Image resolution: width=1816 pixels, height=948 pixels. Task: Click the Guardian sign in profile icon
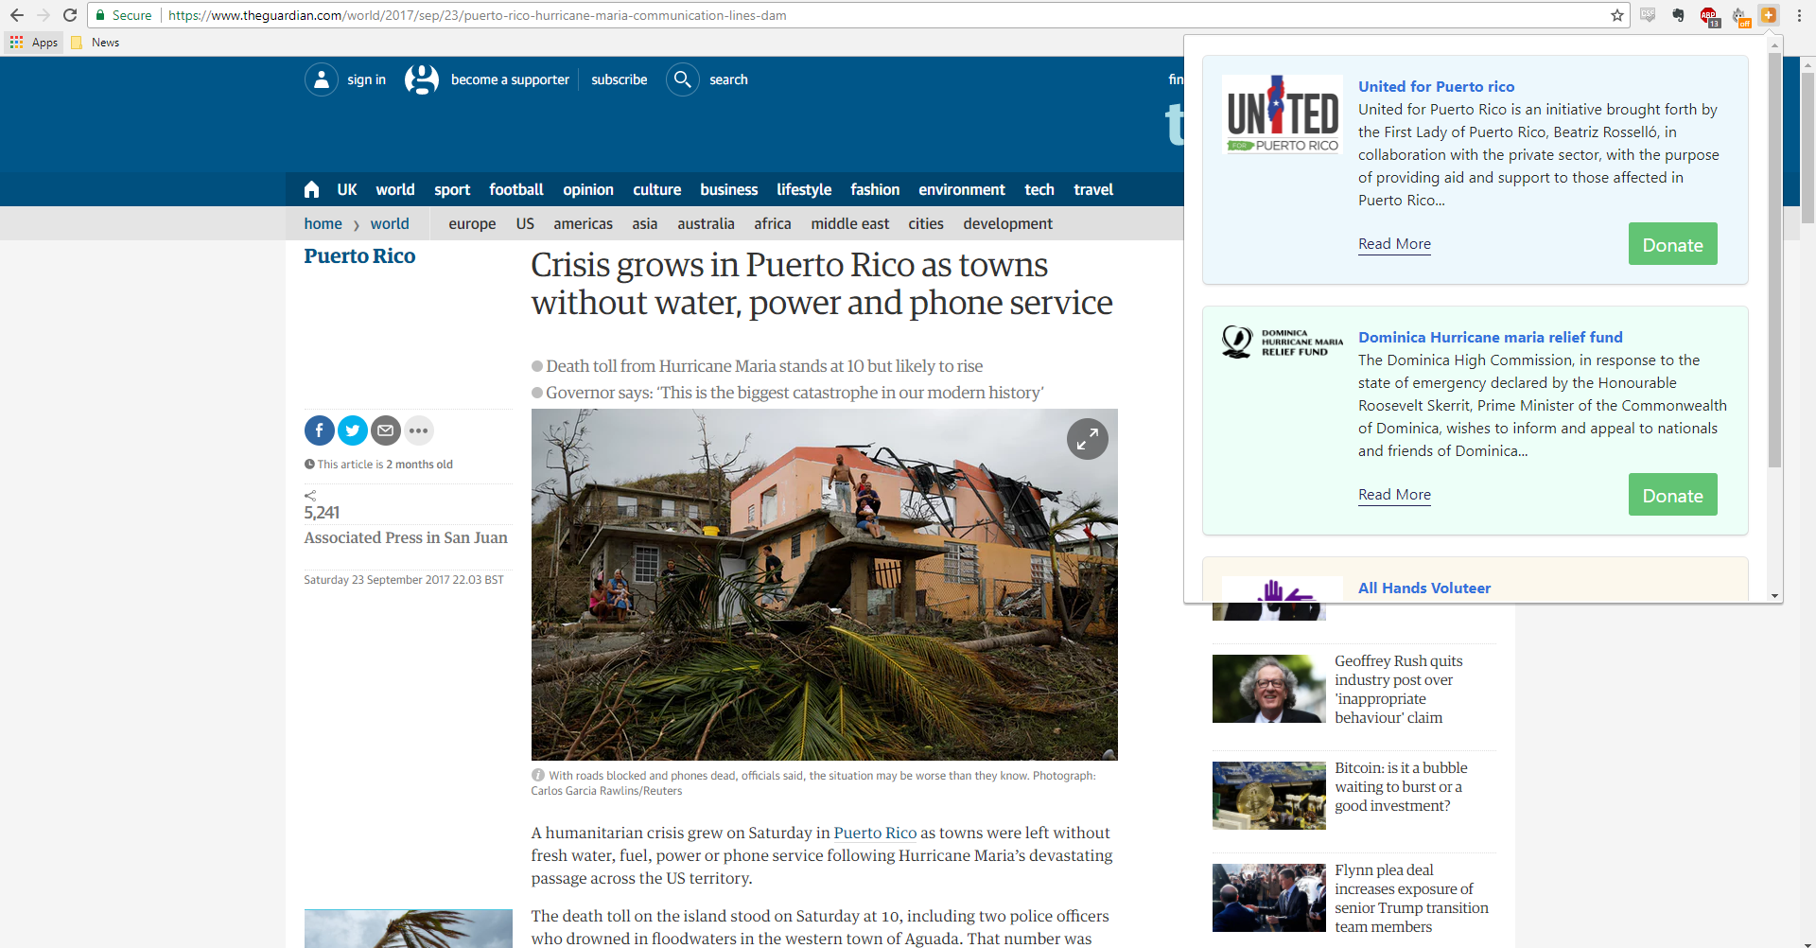[x=322, y=79]
